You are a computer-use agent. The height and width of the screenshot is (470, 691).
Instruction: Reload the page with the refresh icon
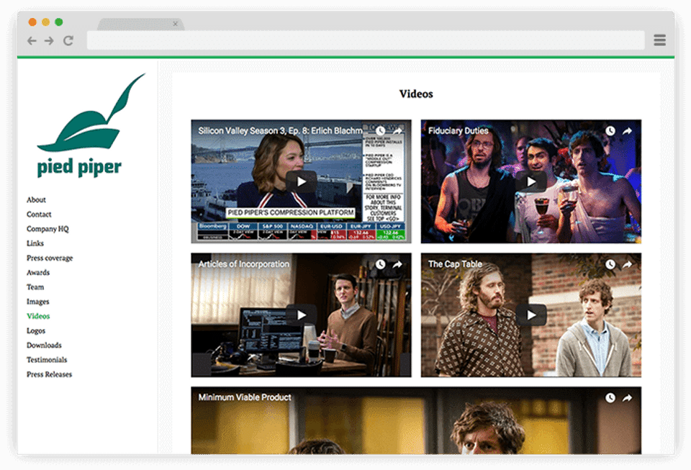tap(68, 41)
